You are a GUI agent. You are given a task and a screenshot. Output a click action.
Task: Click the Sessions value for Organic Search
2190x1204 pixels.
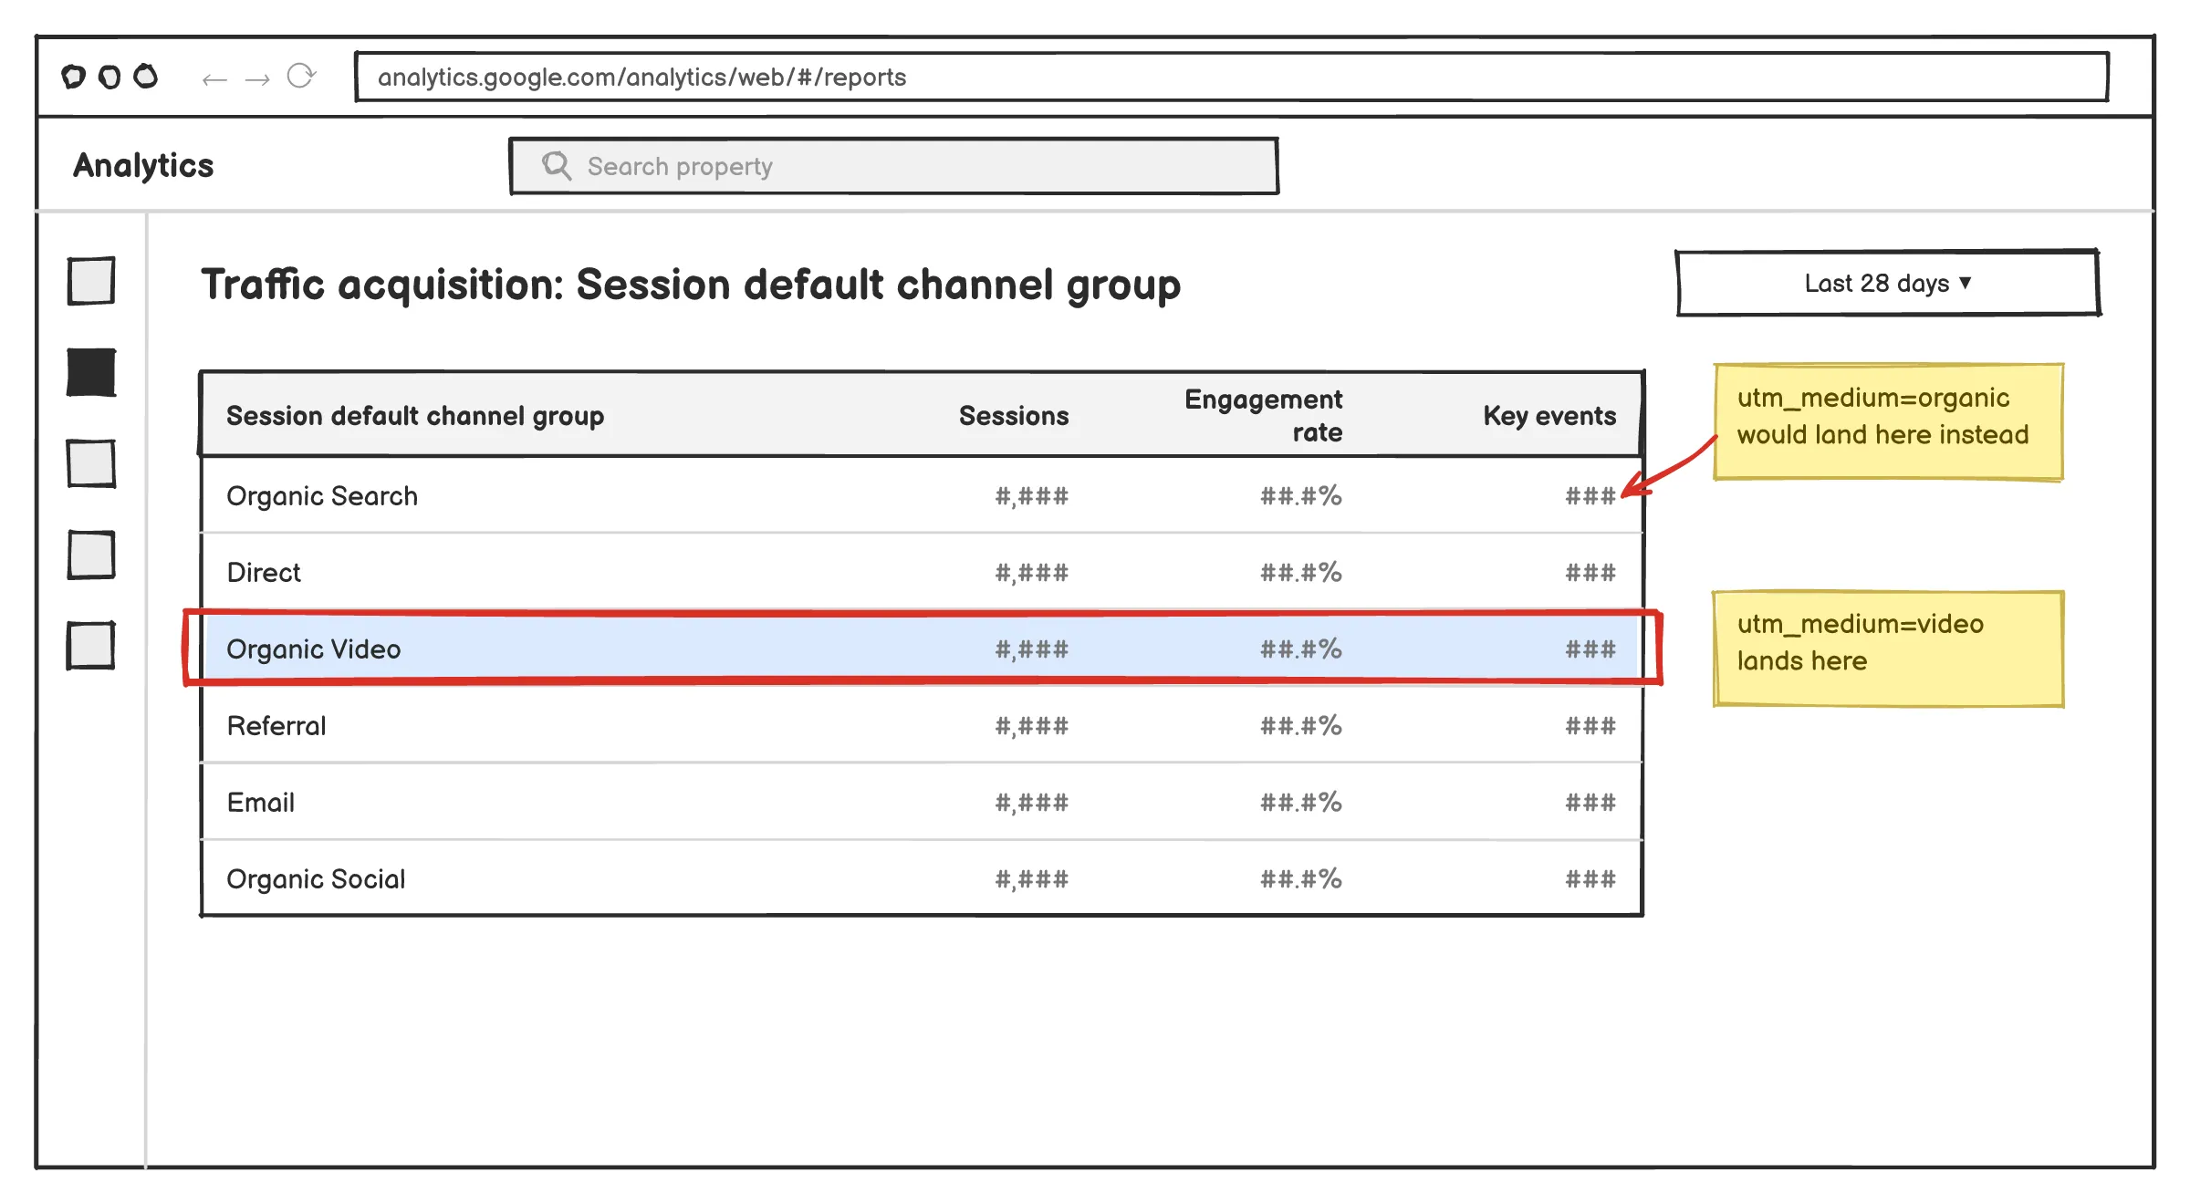click(1032, 496)
